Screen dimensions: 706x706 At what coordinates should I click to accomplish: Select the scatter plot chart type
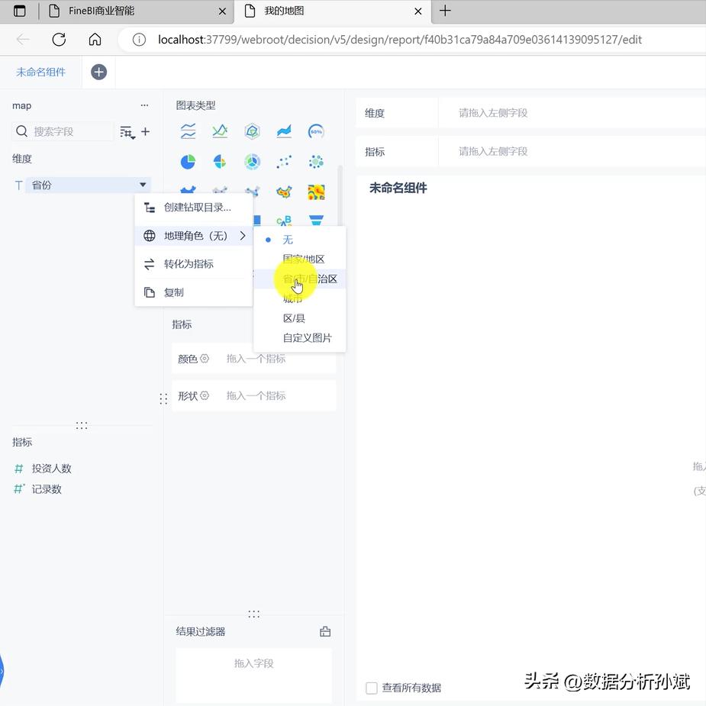[284, 161]
